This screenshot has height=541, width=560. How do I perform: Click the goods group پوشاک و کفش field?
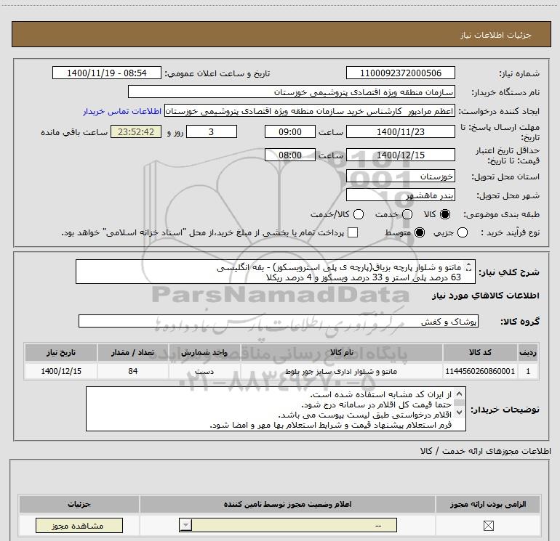point(279,321)
